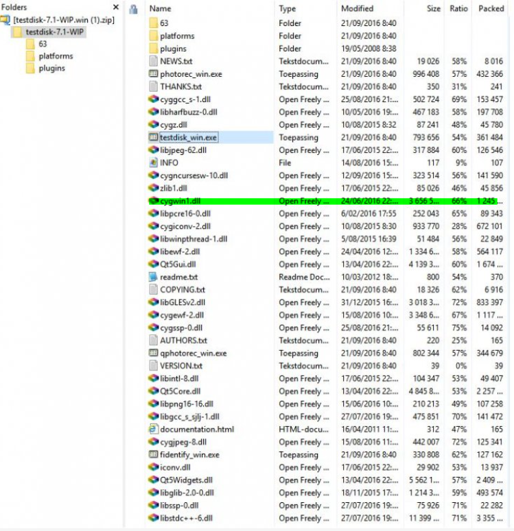This screenshot has height=531, width=514.
Task: Select the libwinpthread-1.dll file name
Action: coord(194,239)
